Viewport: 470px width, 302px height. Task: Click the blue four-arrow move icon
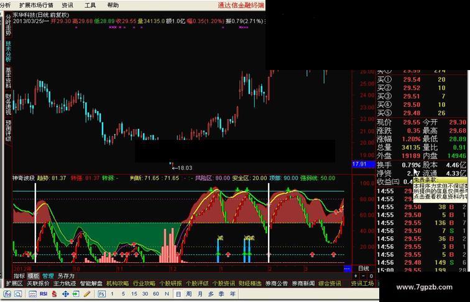click(65, 294)
